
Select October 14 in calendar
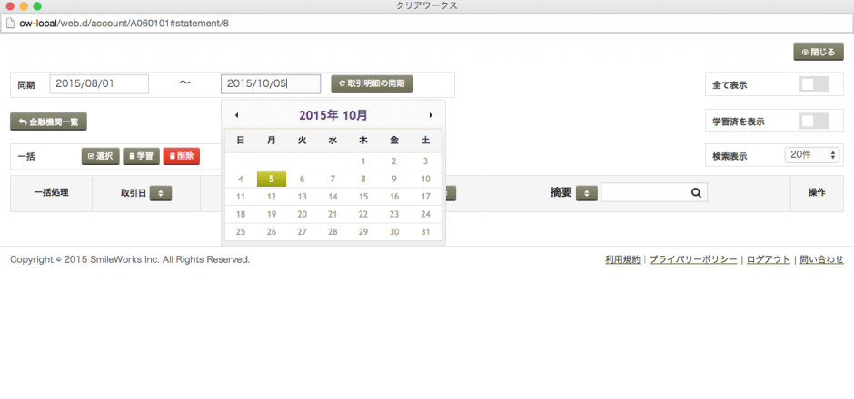point(333,197)
